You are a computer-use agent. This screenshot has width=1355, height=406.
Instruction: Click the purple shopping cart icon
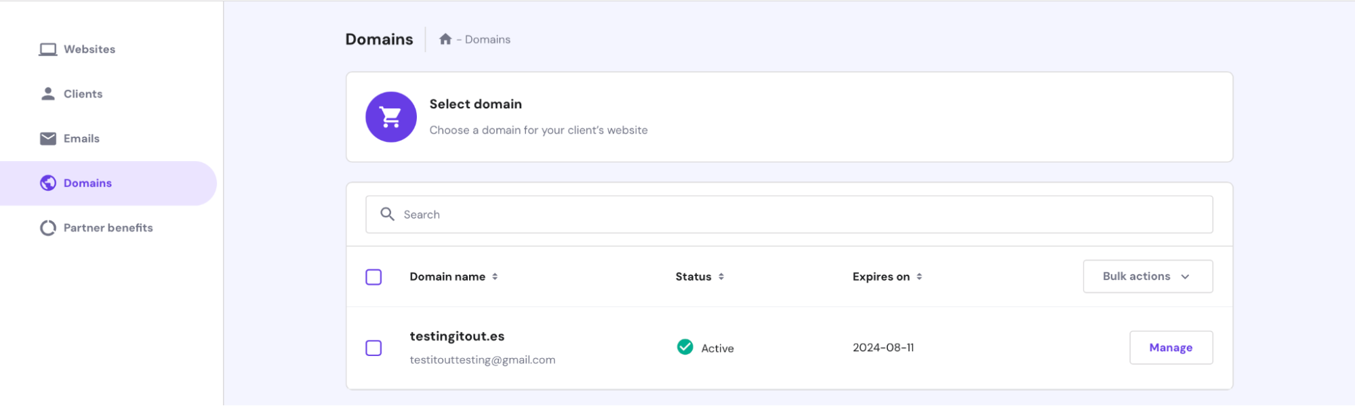(x=391, y=117)
